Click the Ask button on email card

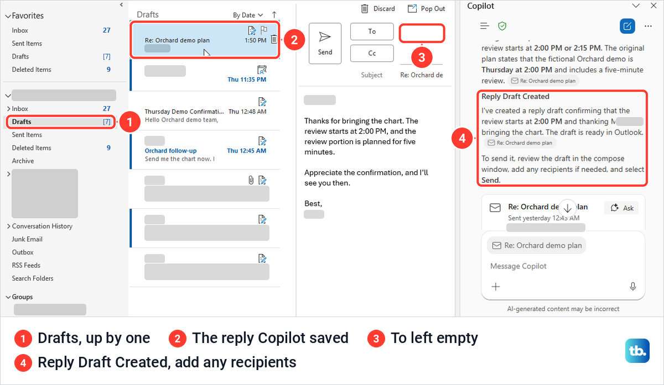[x=622, y=208]
